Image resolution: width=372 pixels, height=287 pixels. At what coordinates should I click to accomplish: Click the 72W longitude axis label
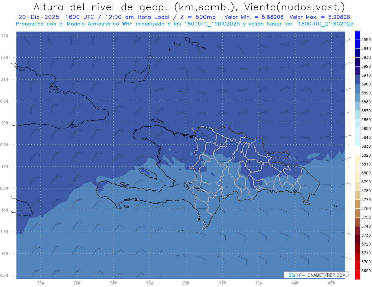(x=186, y=283)
